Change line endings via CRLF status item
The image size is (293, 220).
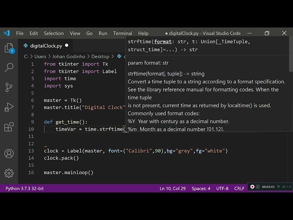(x=239, y=188)
